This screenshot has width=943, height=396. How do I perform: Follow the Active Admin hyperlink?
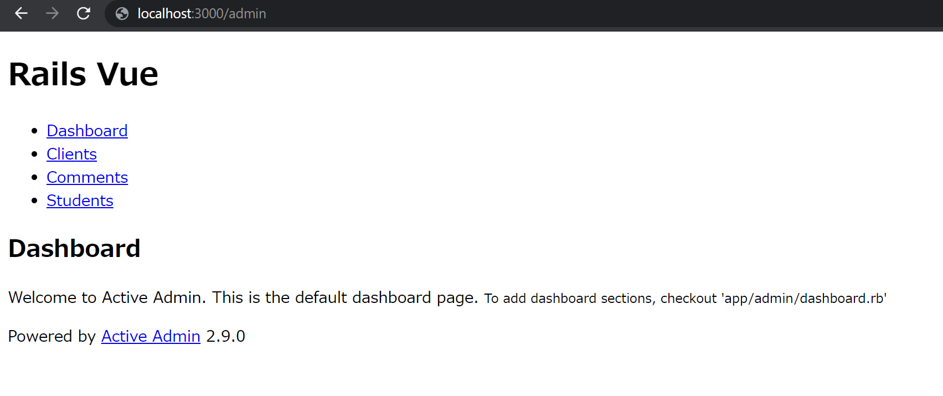tap(150, 336)
